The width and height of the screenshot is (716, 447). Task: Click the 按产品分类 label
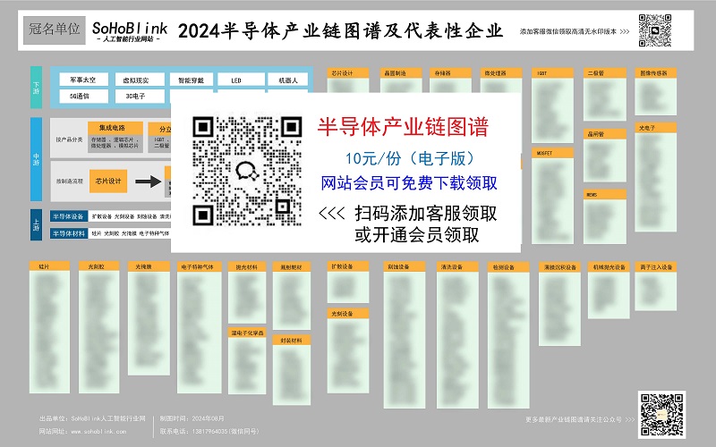[69, 139]
